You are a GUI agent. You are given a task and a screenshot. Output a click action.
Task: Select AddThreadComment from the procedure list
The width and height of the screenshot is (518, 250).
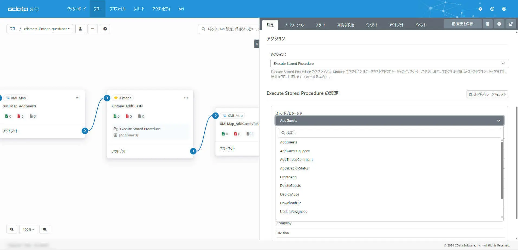click(x=296, y=159)
